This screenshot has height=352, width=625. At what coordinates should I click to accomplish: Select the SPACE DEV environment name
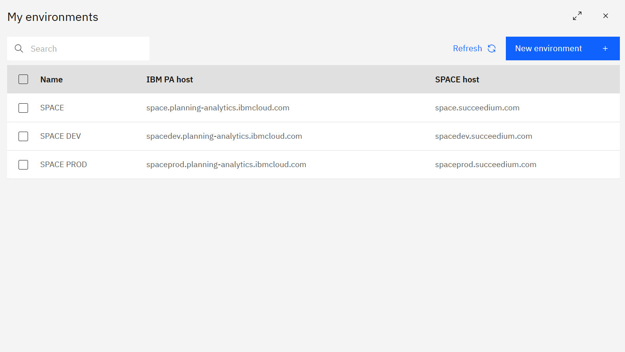click(60, 136)
